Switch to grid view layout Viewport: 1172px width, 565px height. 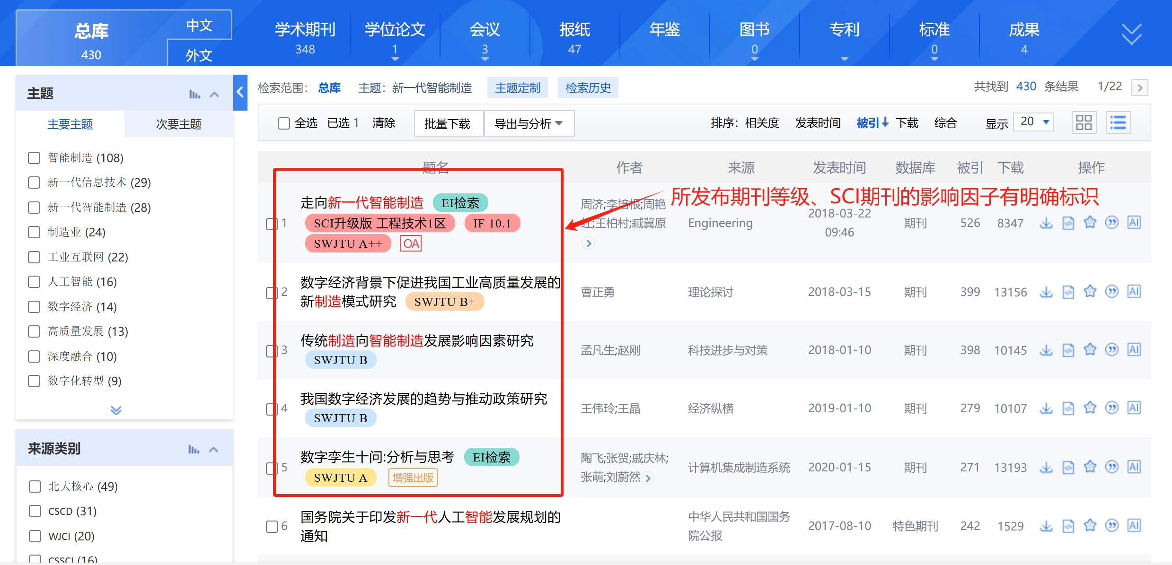(1084, 123)
